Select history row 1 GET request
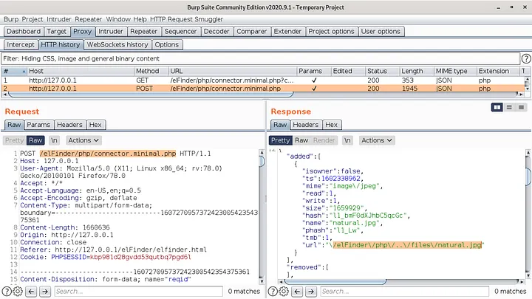This screenshot has width=532, height=299. [x=263, y=80]
